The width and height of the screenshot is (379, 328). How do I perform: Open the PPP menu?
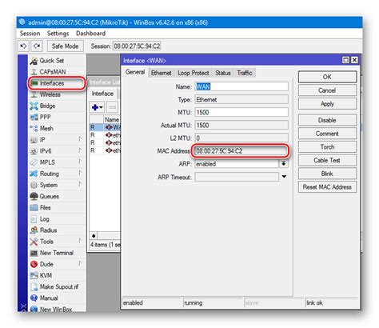pyautogui.click(x=57, y=117)
